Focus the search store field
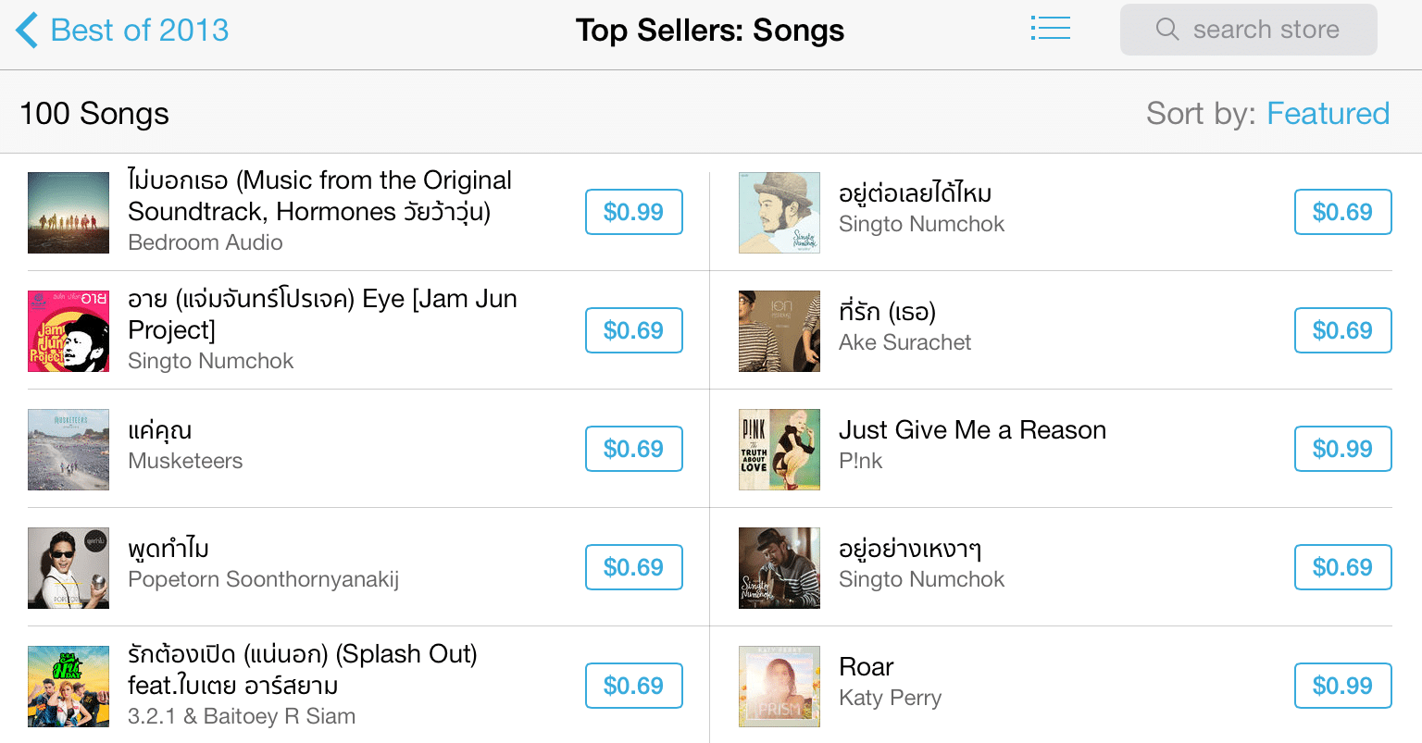1422x743 pixels. coord(1266,30)
